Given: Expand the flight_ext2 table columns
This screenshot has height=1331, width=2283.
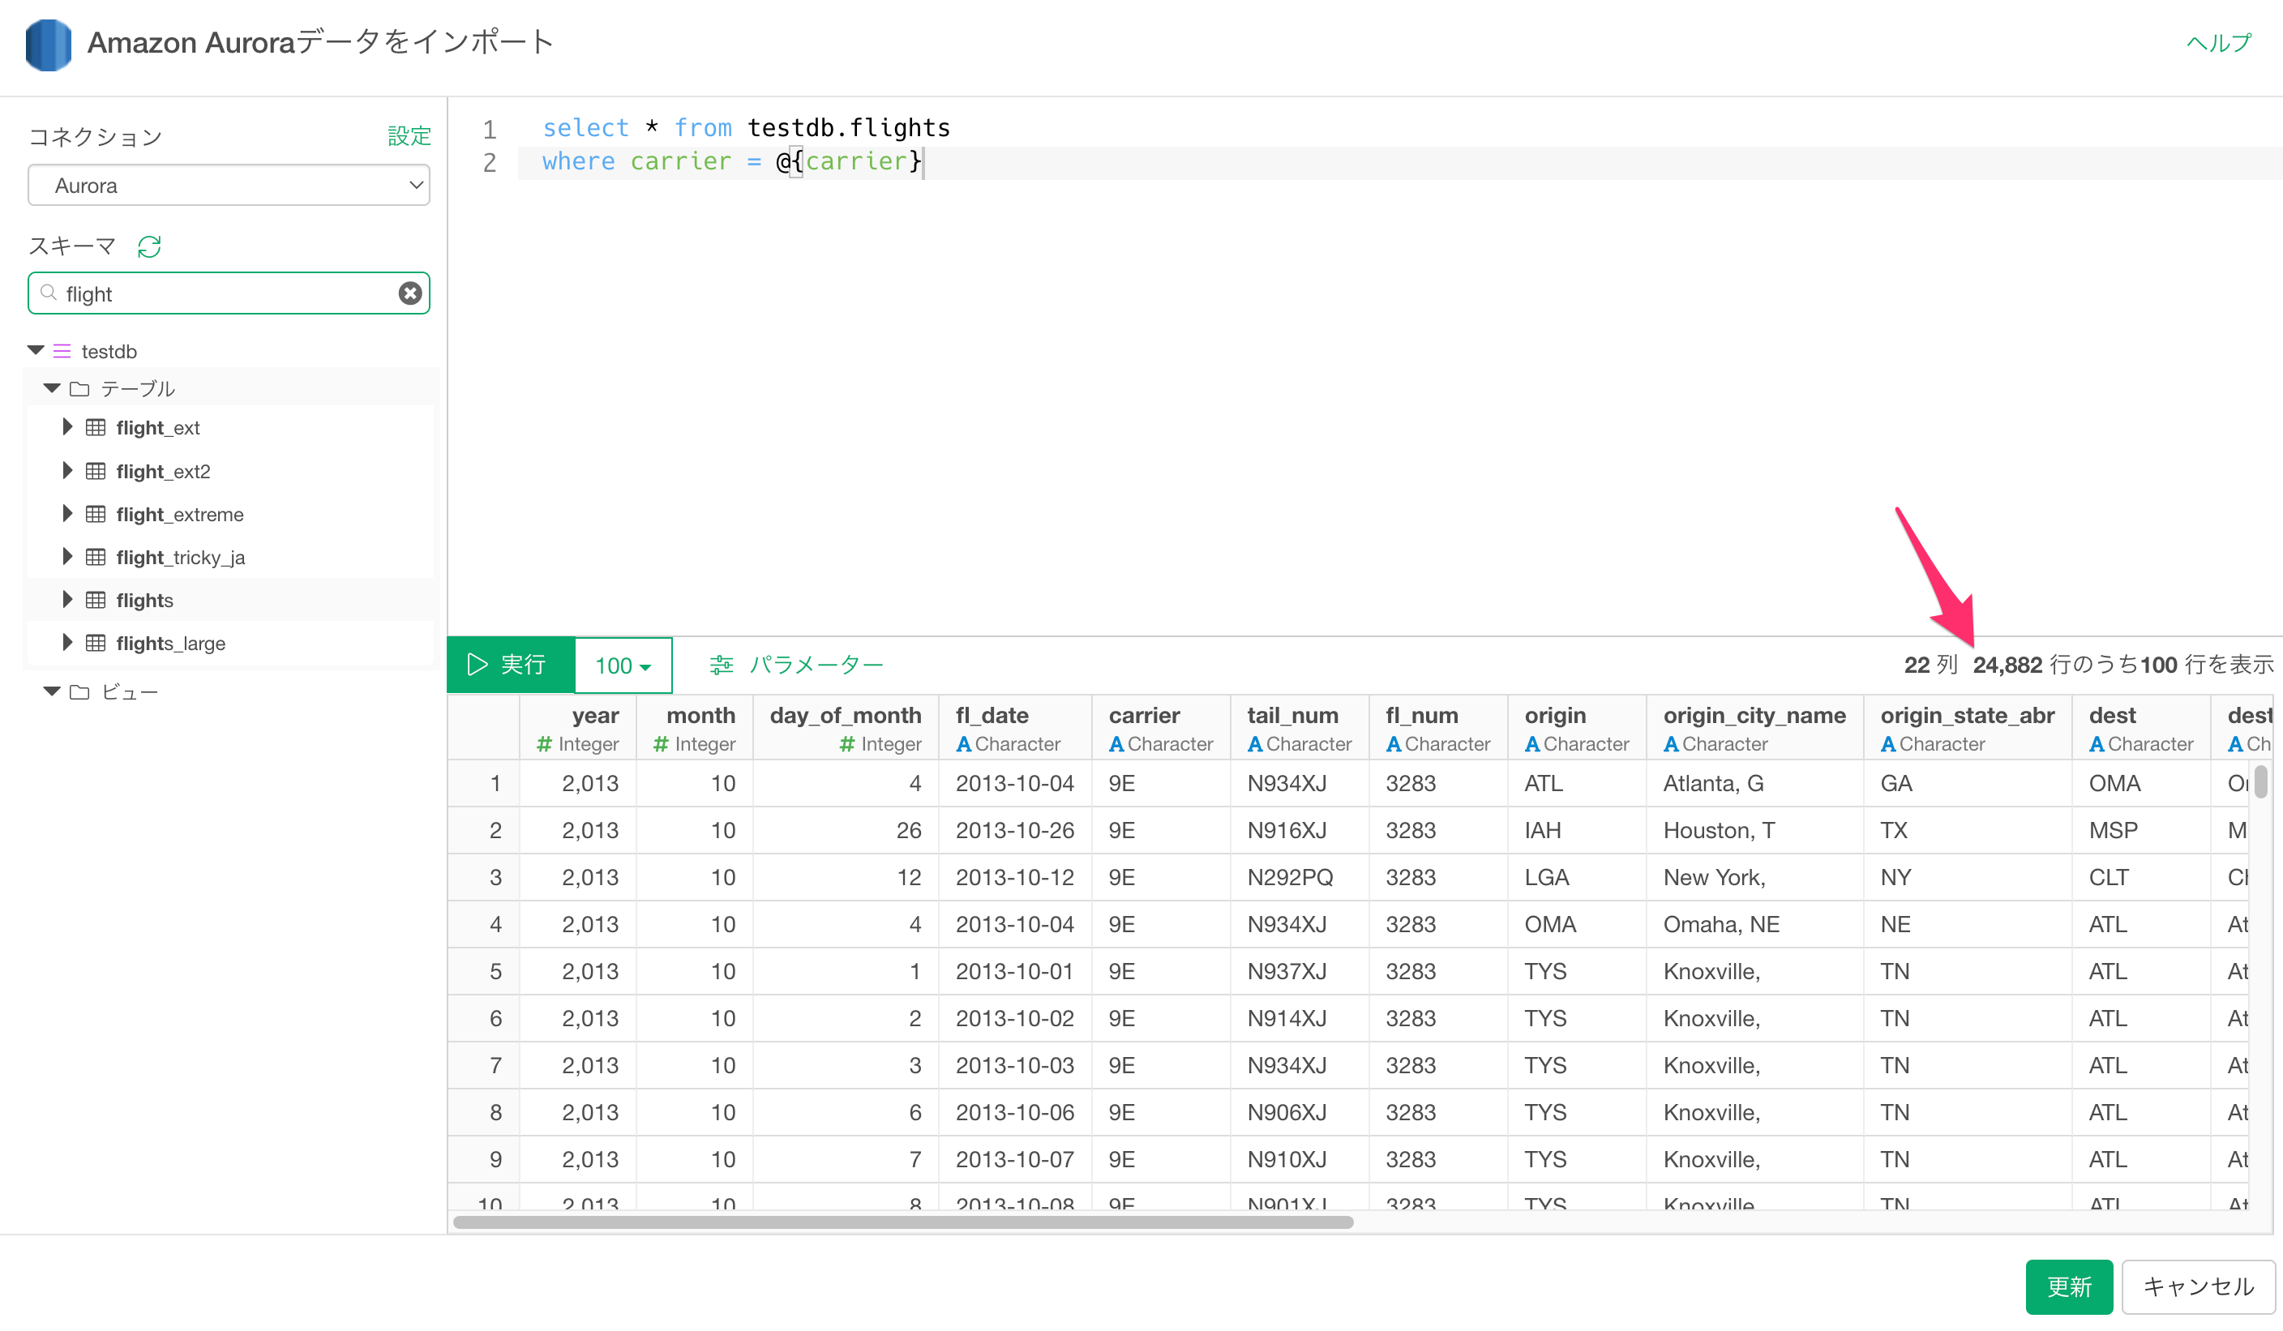Looking at the screenshot, I should click(x=67, y=470).
